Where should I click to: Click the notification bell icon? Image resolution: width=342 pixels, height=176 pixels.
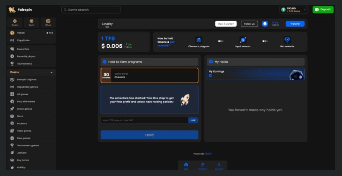point(265,24)
